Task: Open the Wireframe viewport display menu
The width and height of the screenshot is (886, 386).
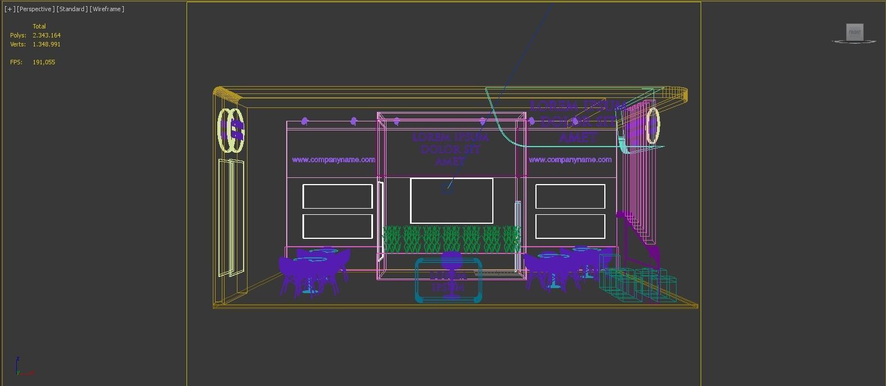Action: [107, 9]
